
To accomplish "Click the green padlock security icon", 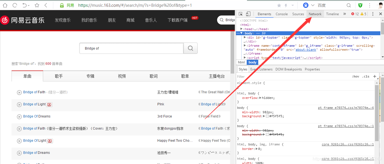I will pyautogui.click(x=62, y=5).
